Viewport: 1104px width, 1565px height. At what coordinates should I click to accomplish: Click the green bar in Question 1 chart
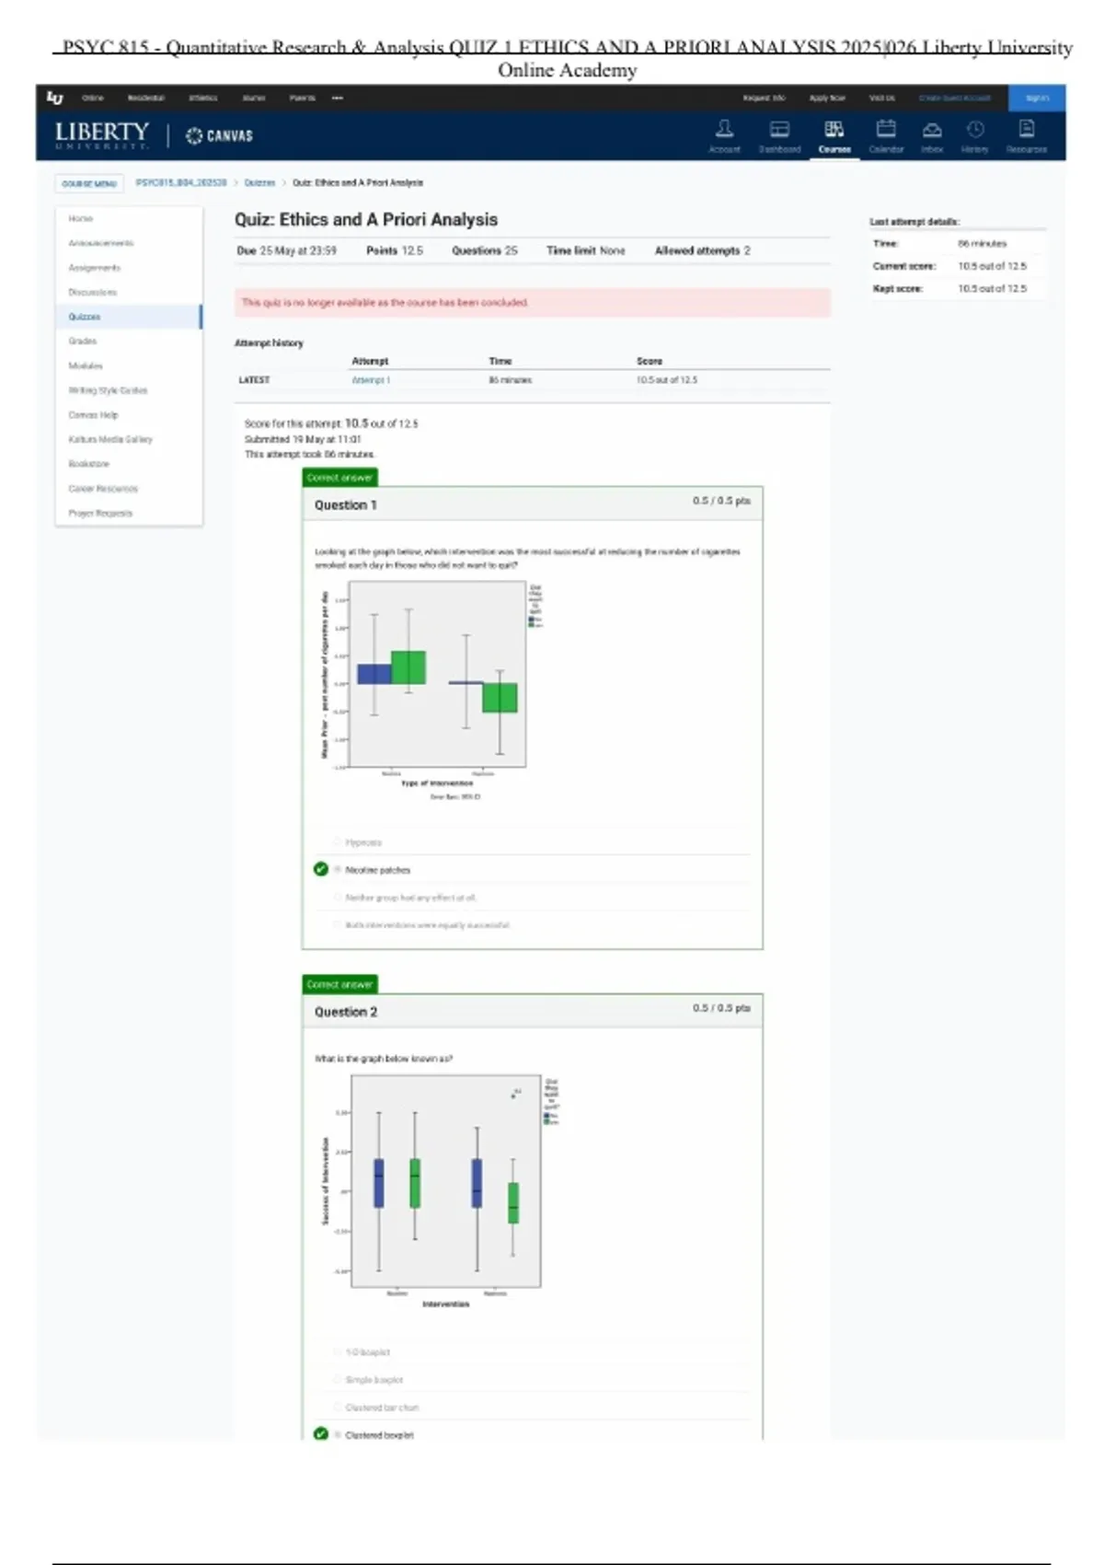point(408,667)
